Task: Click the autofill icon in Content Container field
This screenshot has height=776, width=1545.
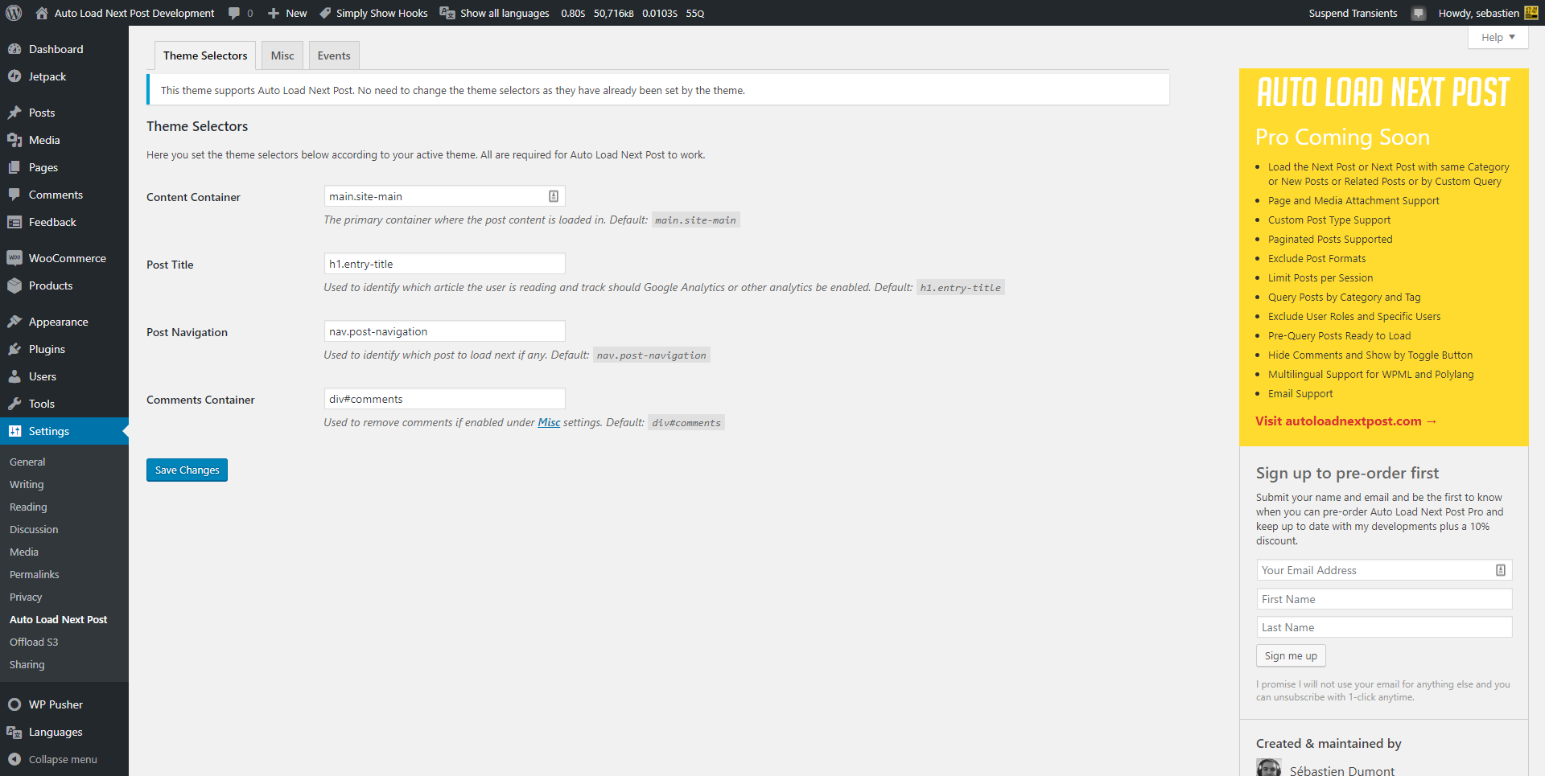Action: pyautogui.click(x=554, y=196)
